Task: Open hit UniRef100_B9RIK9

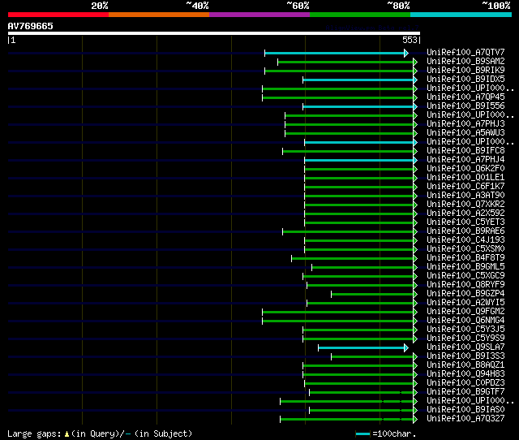Action: (465, 71)
